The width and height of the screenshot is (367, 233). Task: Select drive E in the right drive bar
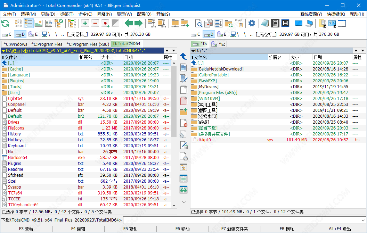click(x=222, y=34)
